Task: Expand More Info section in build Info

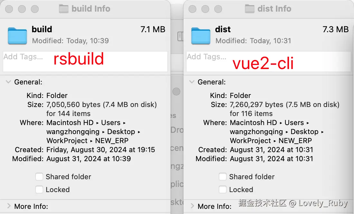Action: pos(9,206)
